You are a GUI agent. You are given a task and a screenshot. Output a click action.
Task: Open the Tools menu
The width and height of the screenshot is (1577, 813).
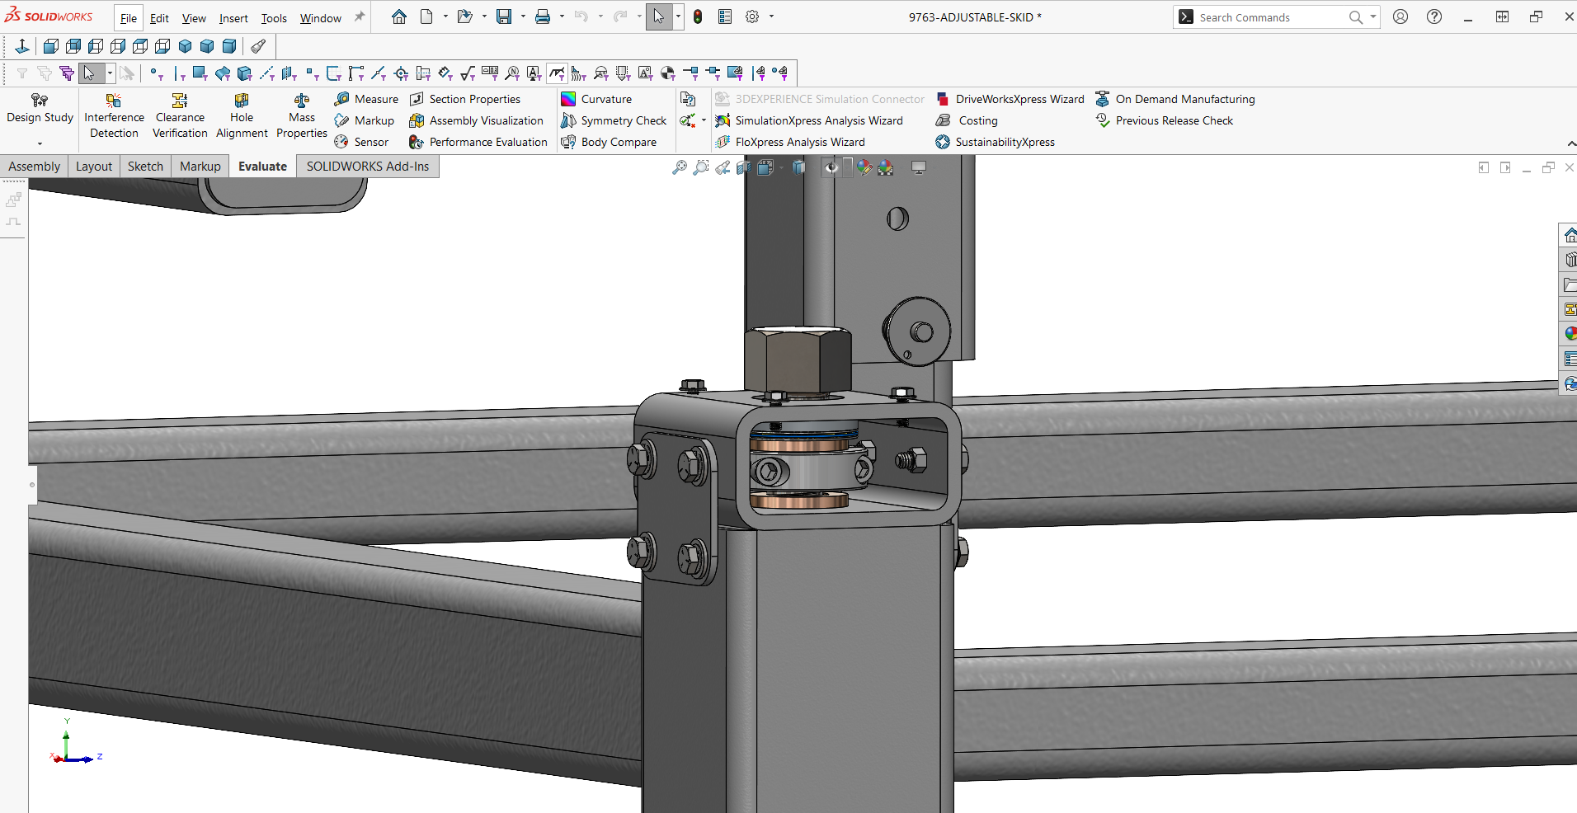click(x=274, y=18)
